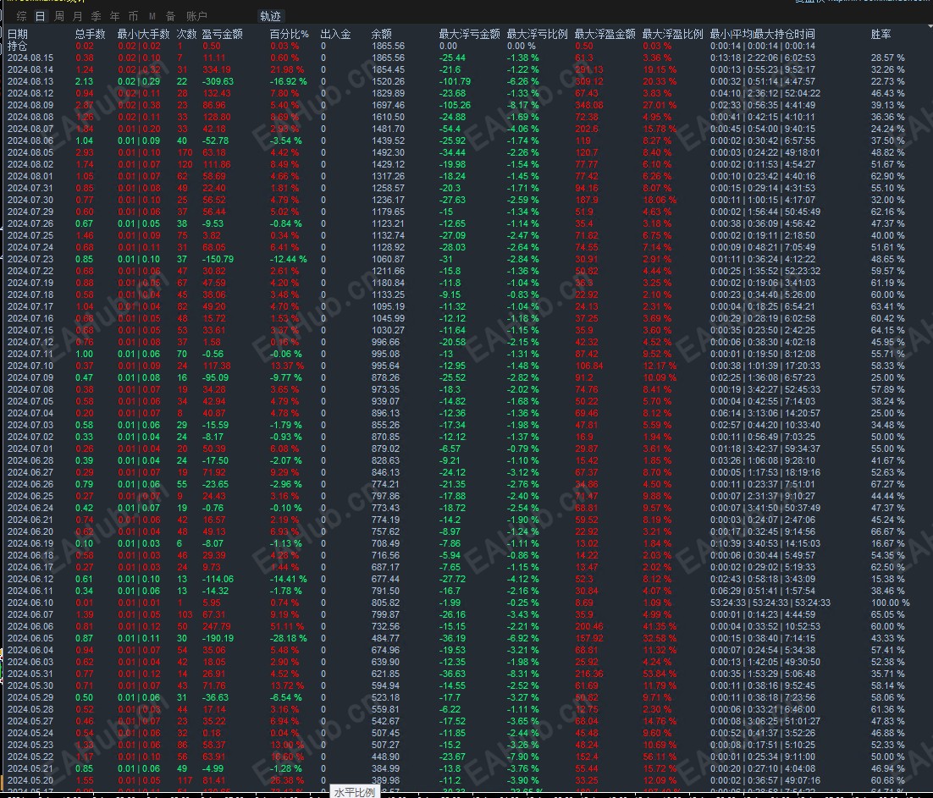Click the 最小|平均|最大持仓时间 column header
933x798 pixels.
click(x=763, y=34)
